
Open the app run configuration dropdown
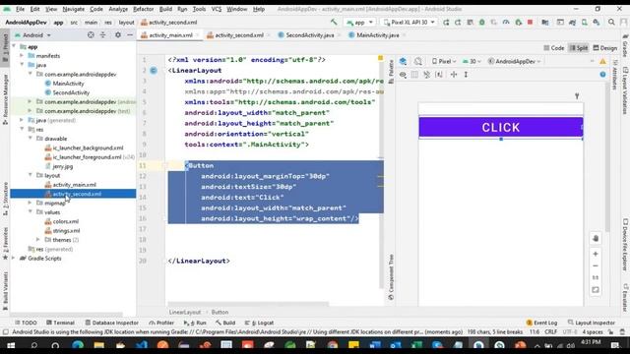(x=360, y=22)
